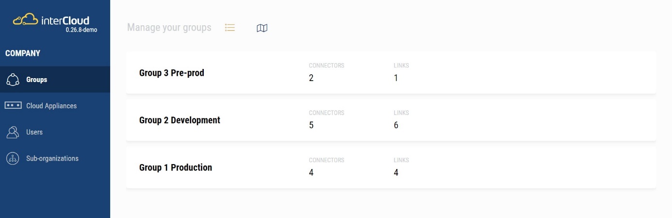
Task: Navigate to the Users page
Action: [x=34, y=132]
